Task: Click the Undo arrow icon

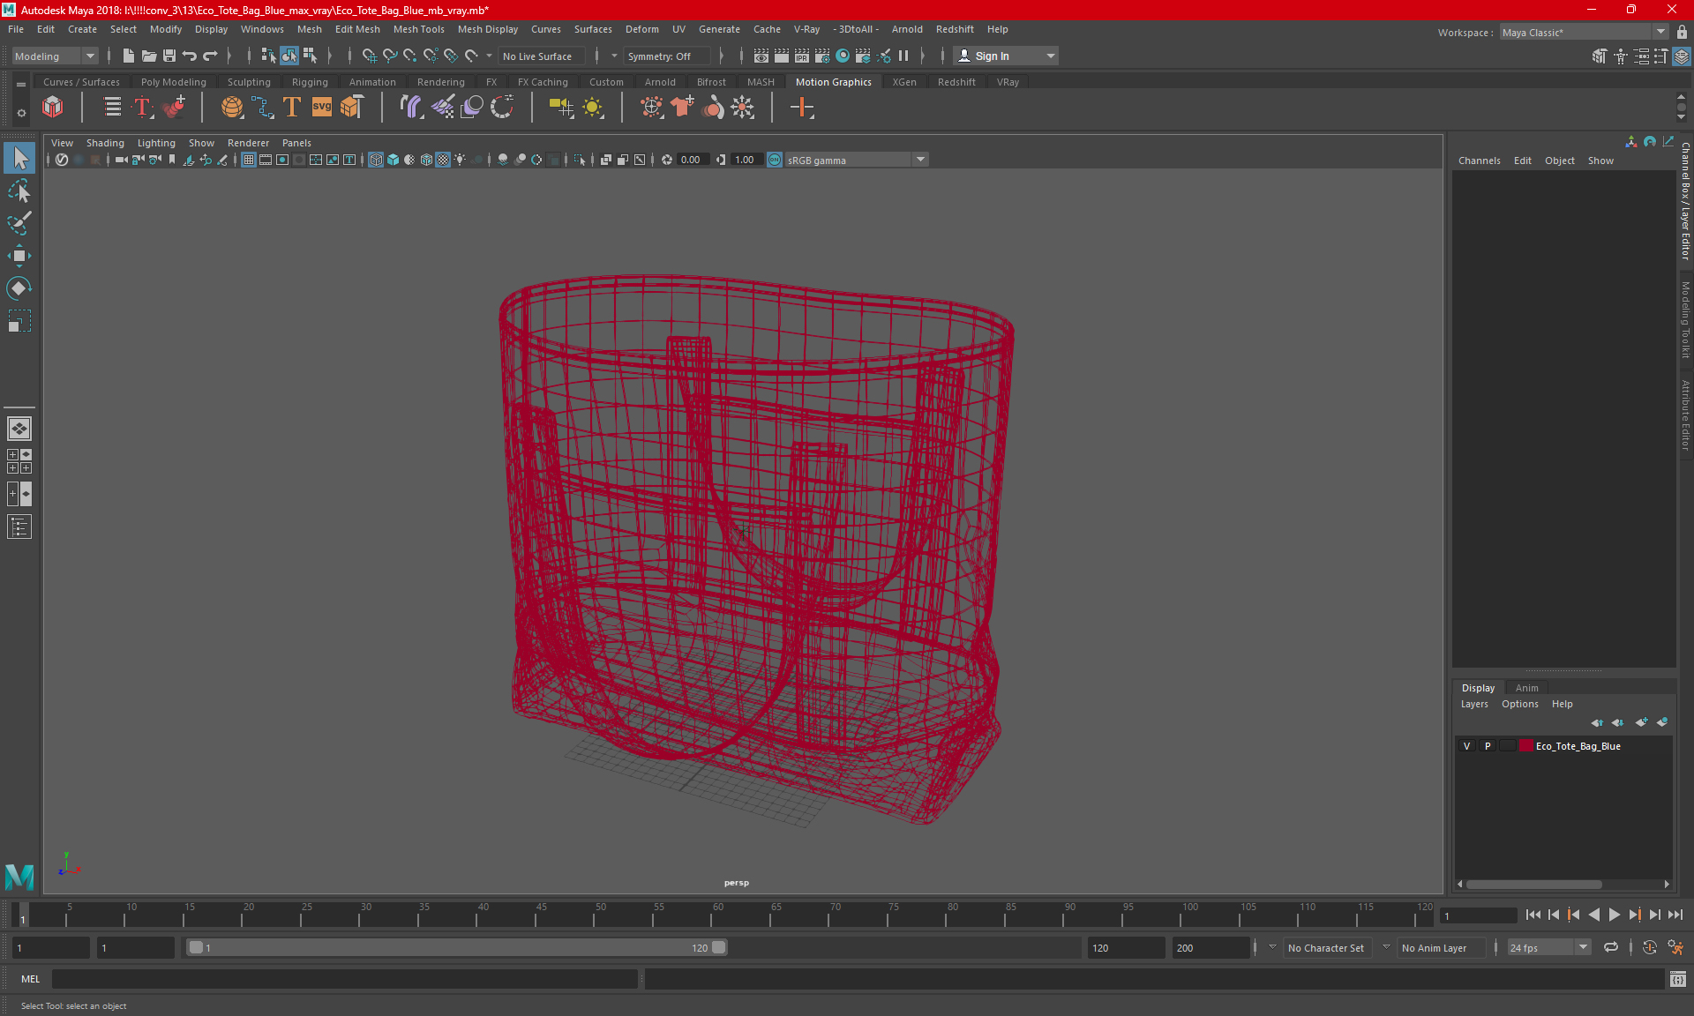Action: 190,56
